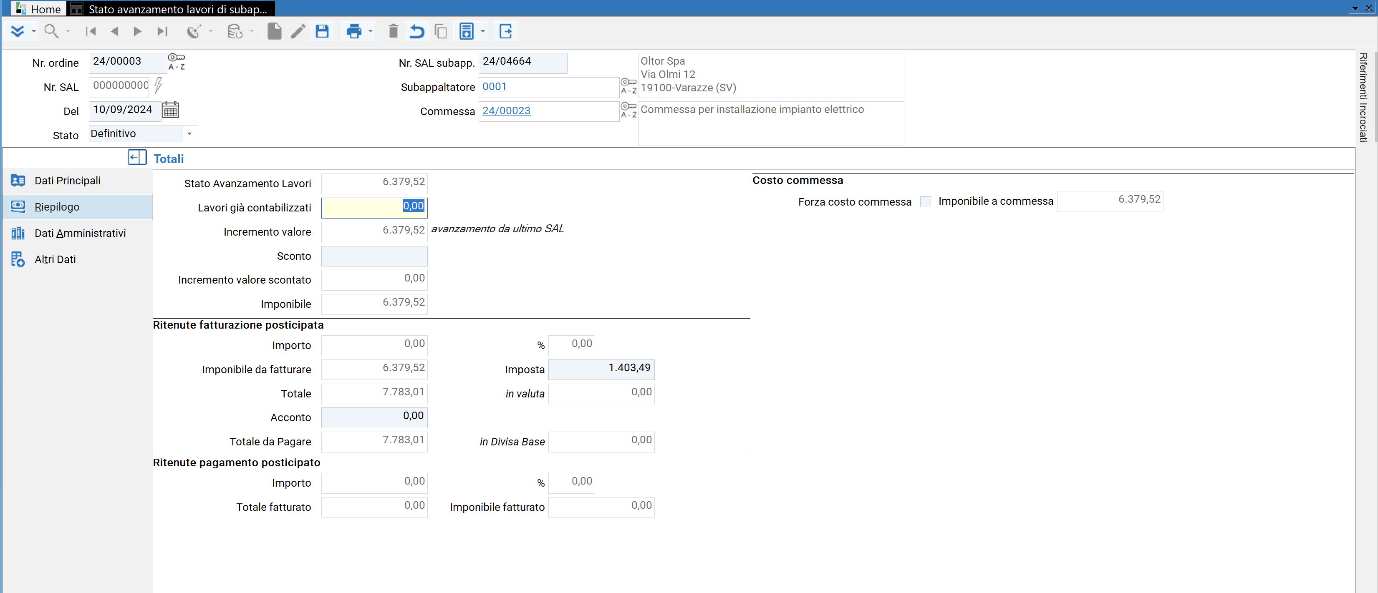Click the Totale da Pagare value 7.783,01
Screen dimensions: 1378x593
pos(374,442)
